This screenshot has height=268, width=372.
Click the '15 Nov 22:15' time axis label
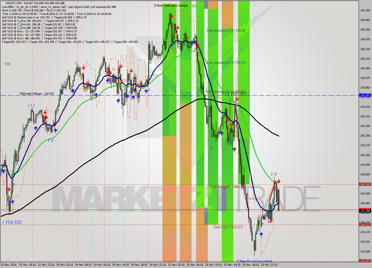269,265
